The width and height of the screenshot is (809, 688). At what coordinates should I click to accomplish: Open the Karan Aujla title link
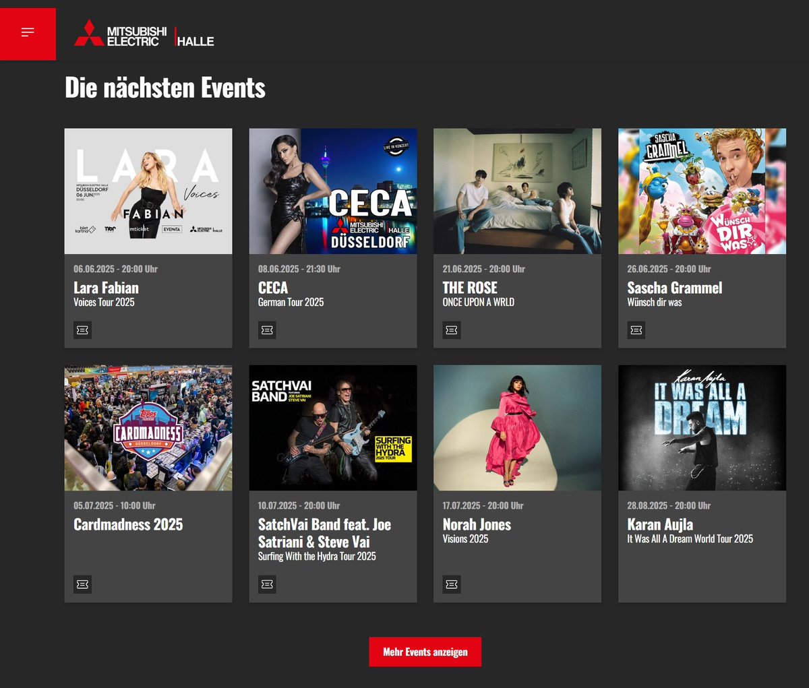click(660, 524)
